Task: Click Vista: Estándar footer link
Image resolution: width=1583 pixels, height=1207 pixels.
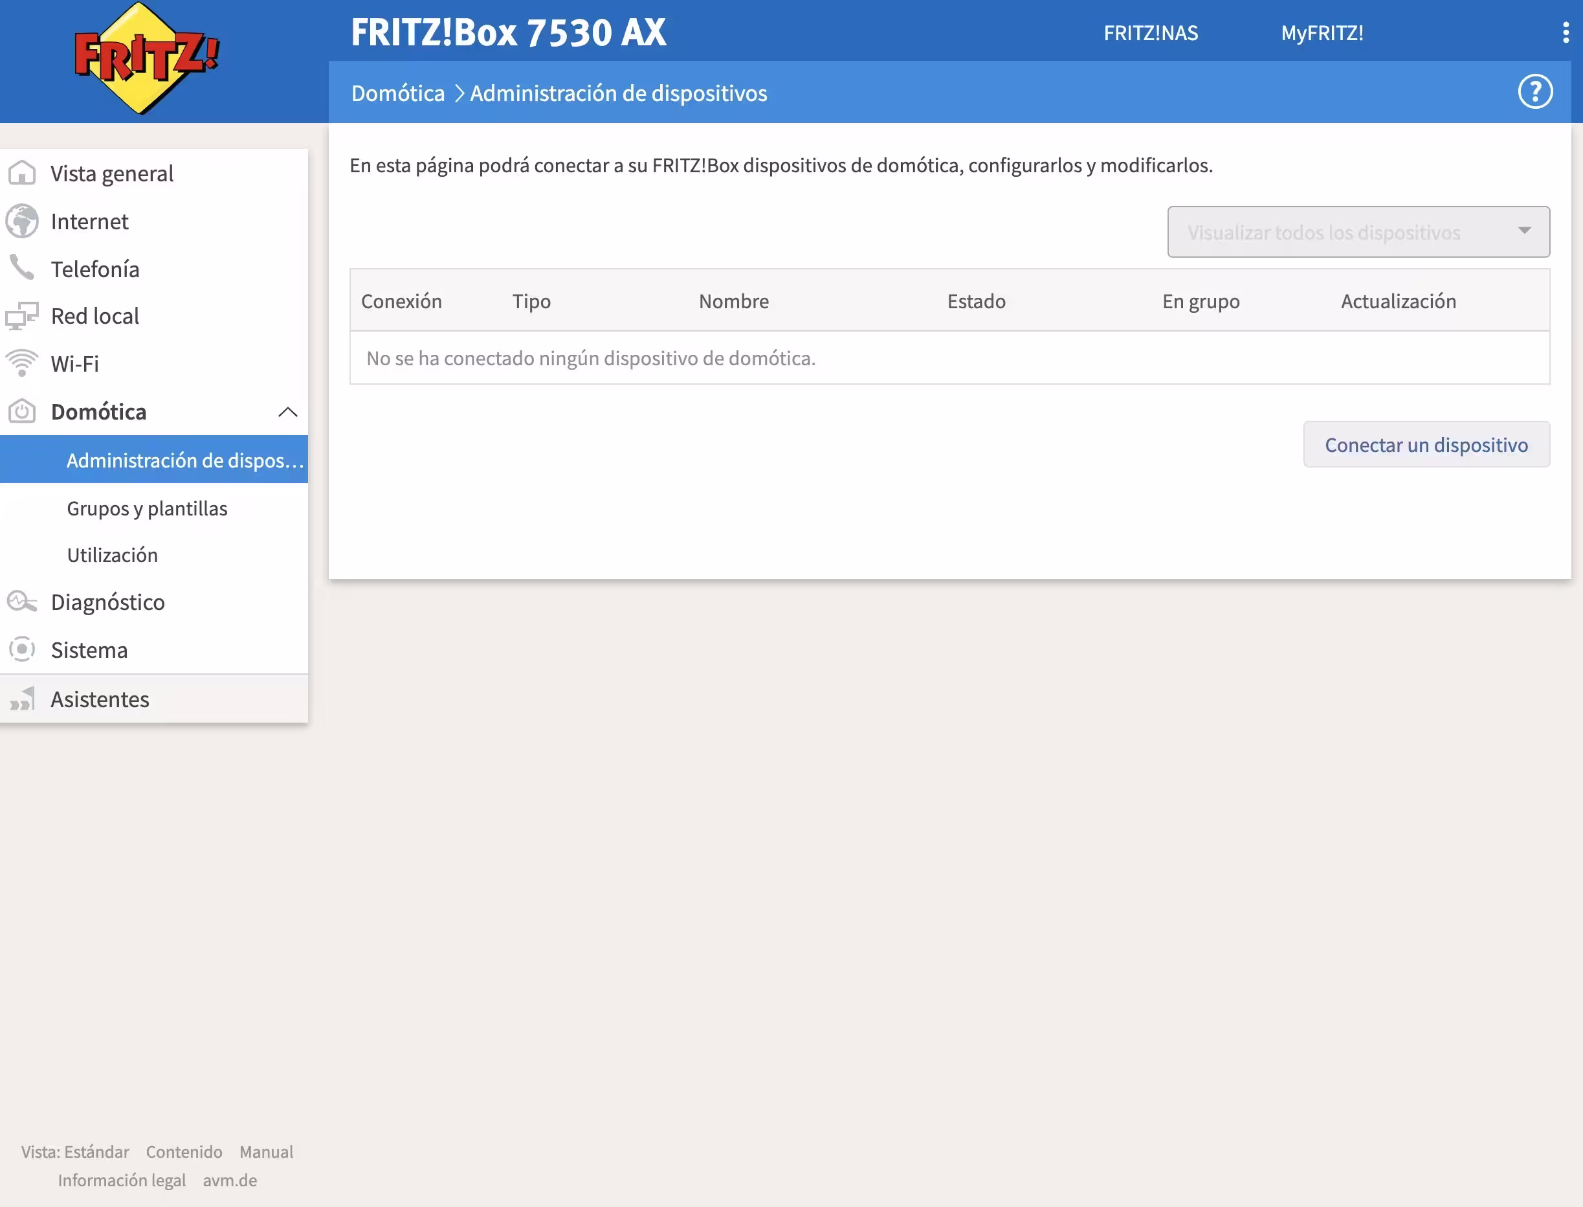Action: point(75,1152)
